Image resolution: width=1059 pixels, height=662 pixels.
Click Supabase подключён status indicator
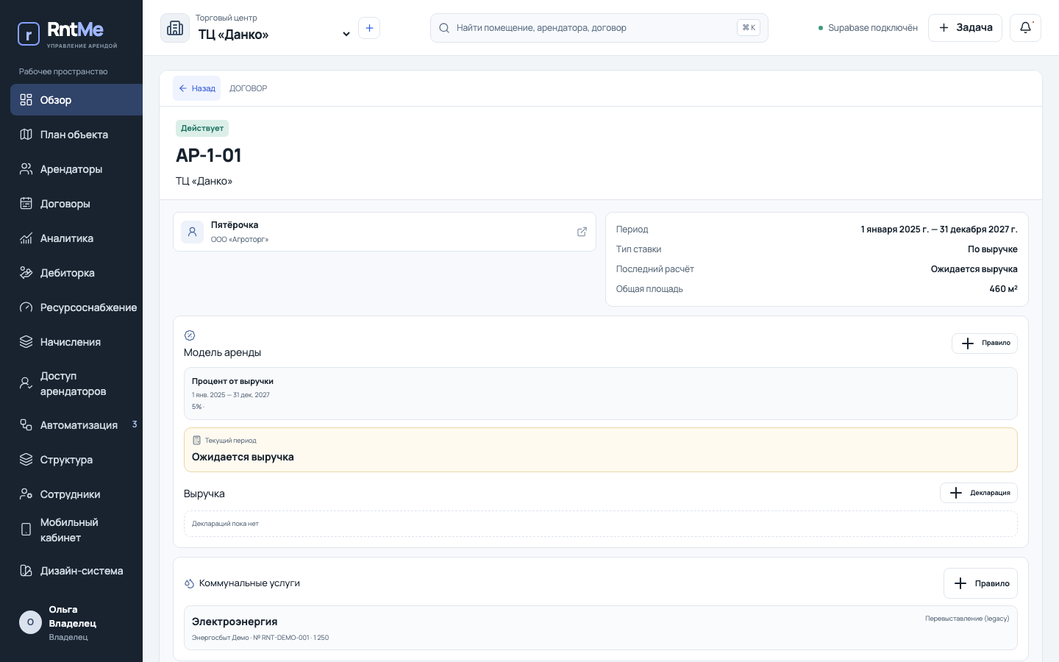coord(868,28)
